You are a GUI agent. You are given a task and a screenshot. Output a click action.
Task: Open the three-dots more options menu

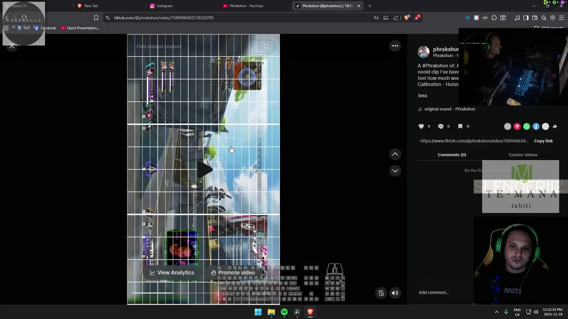(x=395, y=46)
